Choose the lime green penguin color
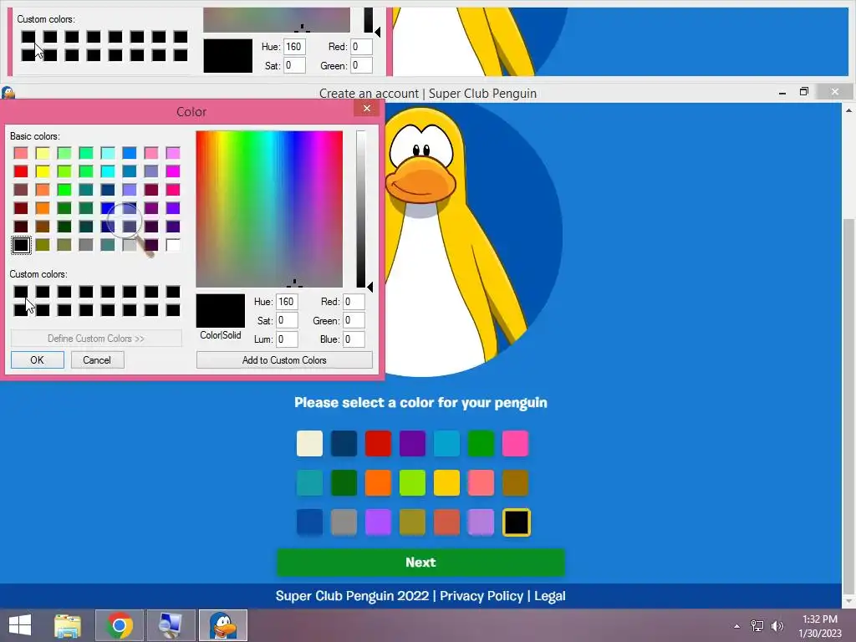Screen dimensions: 856x642 coord(412,482)
